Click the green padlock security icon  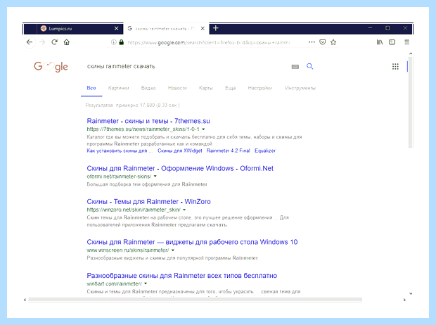click(121, 42)
